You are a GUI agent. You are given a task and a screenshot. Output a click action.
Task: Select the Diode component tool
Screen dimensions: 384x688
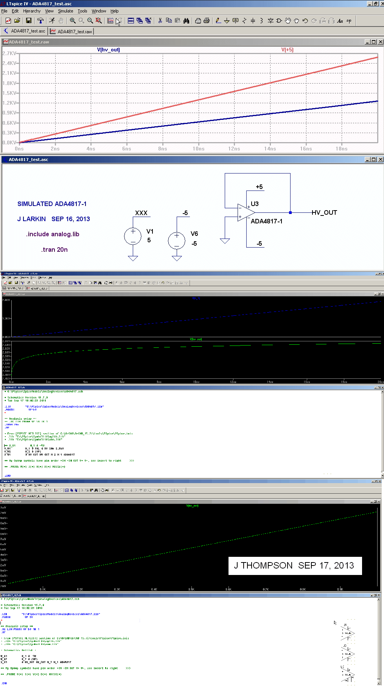pos(271,21)
